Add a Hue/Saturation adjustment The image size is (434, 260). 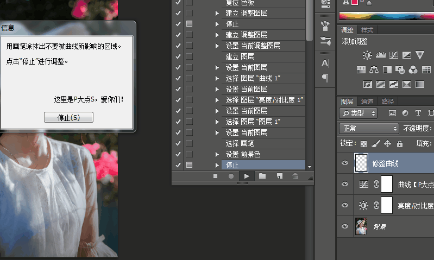click(x=361, y=69)
